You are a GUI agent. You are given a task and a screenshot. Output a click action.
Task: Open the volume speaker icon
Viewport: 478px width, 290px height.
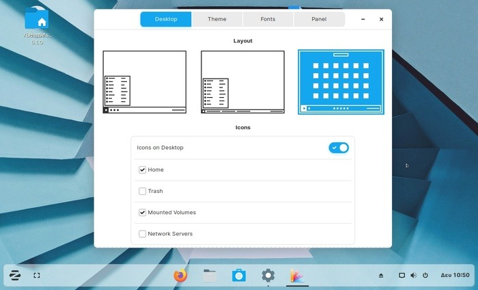coord(413,276)
